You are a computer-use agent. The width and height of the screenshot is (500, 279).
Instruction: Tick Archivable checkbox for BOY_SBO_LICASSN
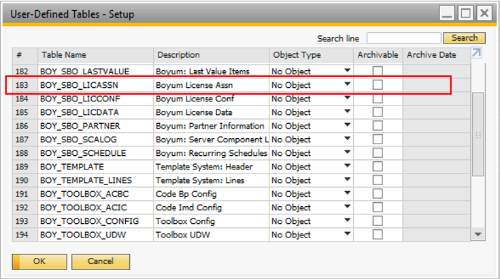378,85
